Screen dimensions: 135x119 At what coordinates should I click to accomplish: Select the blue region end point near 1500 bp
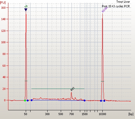[x=84, y=100]
